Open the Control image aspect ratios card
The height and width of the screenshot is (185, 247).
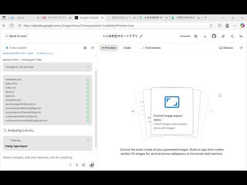[172, 112]
